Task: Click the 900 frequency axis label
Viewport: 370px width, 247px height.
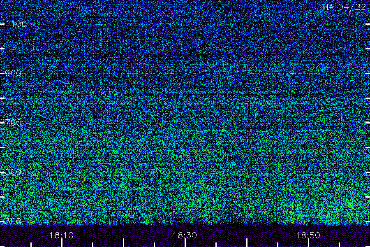Action: point(13,73)
